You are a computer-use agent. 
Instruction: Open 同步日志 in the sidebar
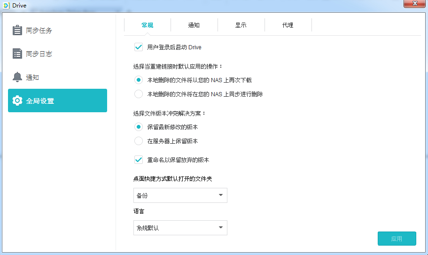click(x=39, y=54)
